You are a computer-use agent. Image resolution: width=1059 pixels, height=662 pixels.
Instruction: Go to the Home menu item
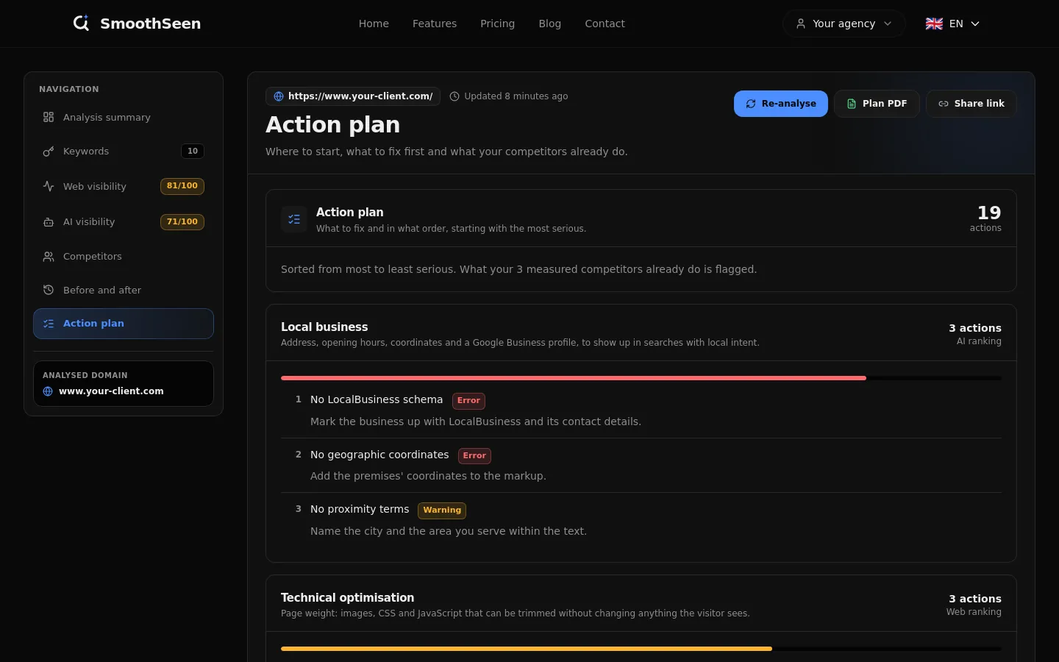pyautogui.click(x=374, y=24)
